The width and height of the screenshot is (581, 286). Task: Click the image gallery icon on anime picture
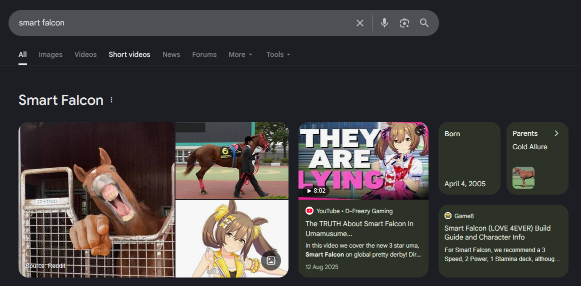[x=271, y=260]
